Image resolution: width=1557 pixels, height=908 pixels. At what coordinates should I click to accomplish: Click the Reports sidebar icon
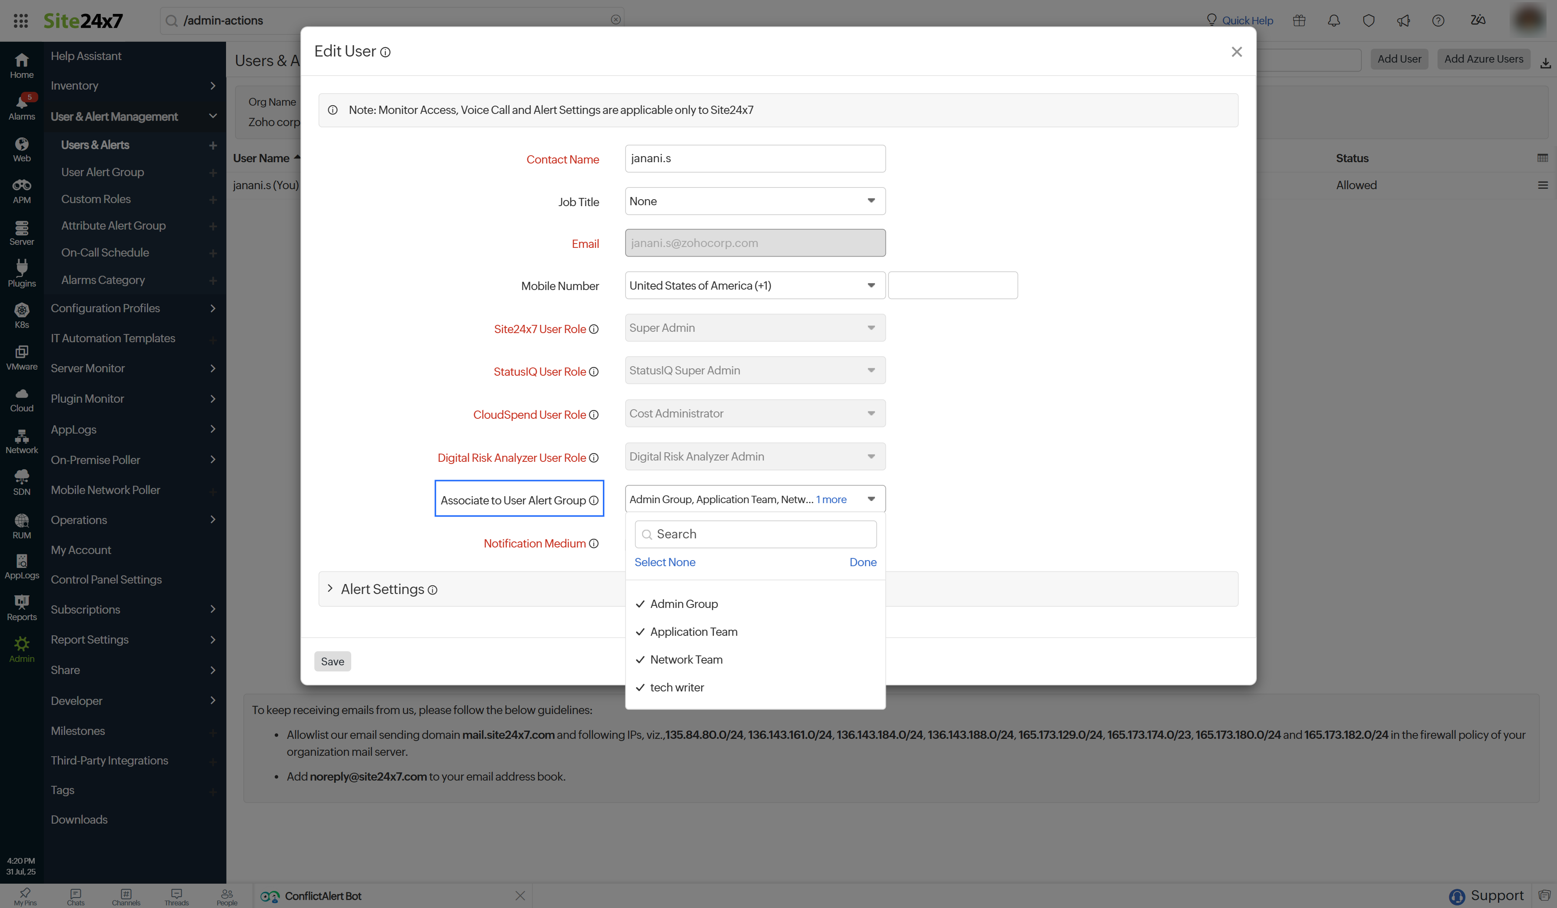(22, 607)
